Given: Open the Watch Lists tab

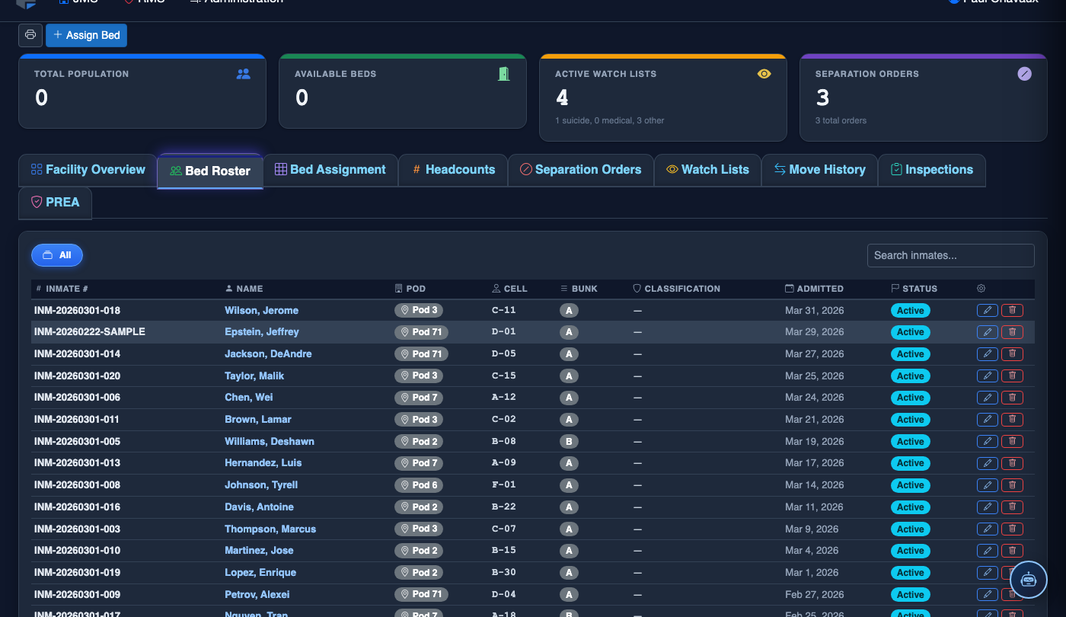Looking at the screenshot, I should (707, 170).
